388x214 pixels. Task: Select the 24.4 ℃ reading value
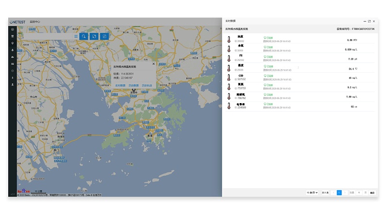click(x=353, y=69)
